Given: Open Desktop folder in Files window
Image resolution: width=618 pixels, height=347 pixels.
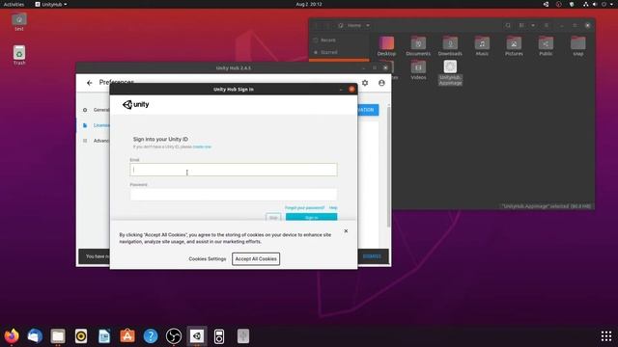Looking at the screenshot, I should (386, 46).
